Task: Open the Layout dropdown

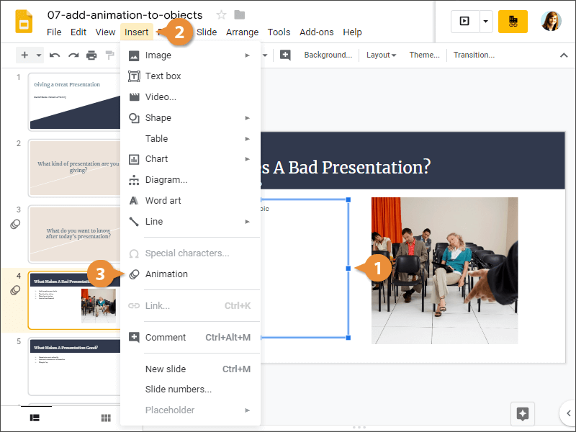Action: pos(381,55)
